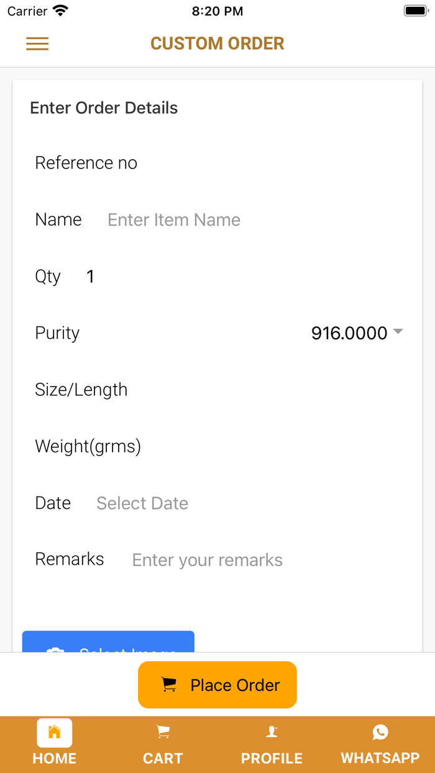The width and height of the screenshot is (435, 773).
Task: Open the Select Date picker
Action: pyautogui.click(x=142, y=503)
